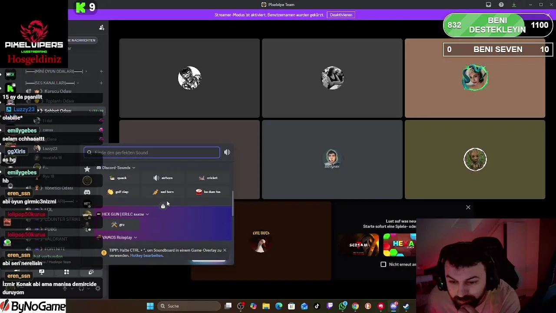
Task: Select the teal-haired participant avatar tile
Action: coord(475,78)
